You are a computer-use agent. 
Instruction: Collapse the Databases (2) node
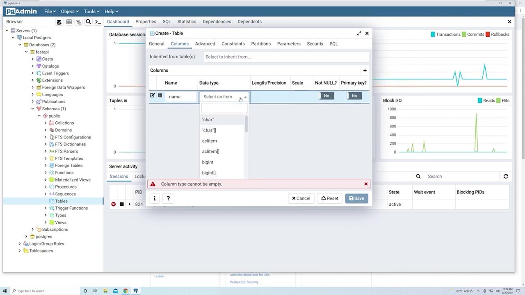[20, 45]
